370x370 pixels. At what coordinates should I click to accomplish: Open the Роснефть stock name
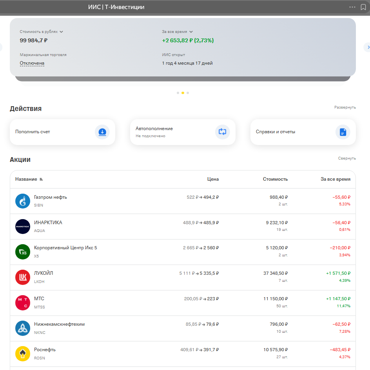click(x=45, y=350)
